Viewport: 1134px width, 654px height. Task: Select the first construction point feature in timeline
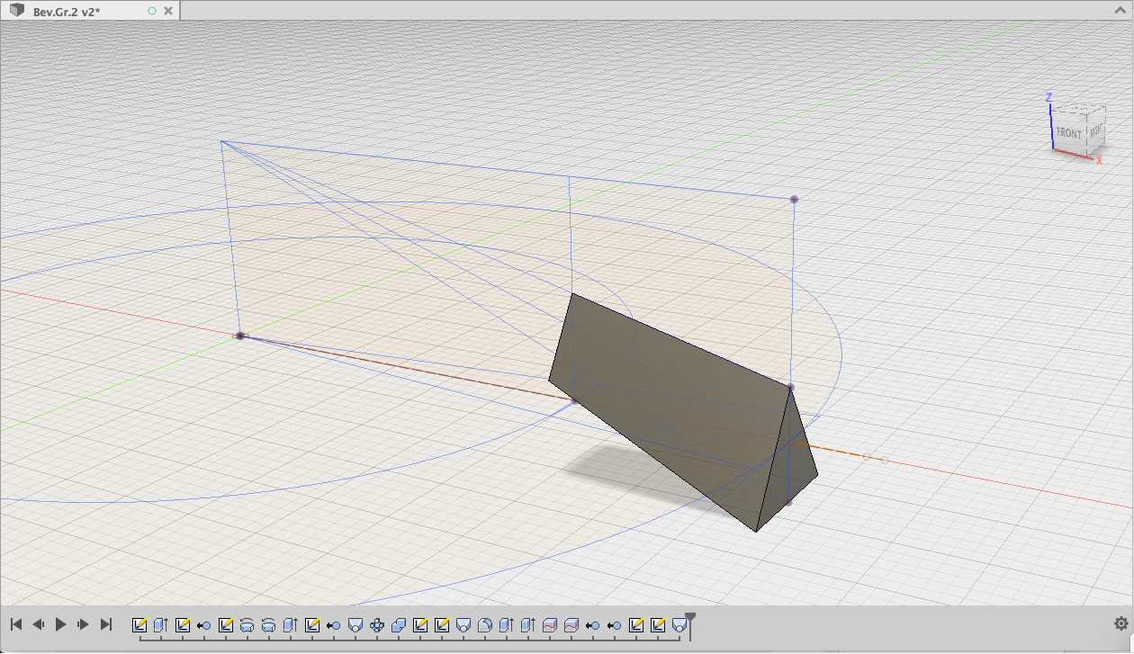[x=204, y=624]
